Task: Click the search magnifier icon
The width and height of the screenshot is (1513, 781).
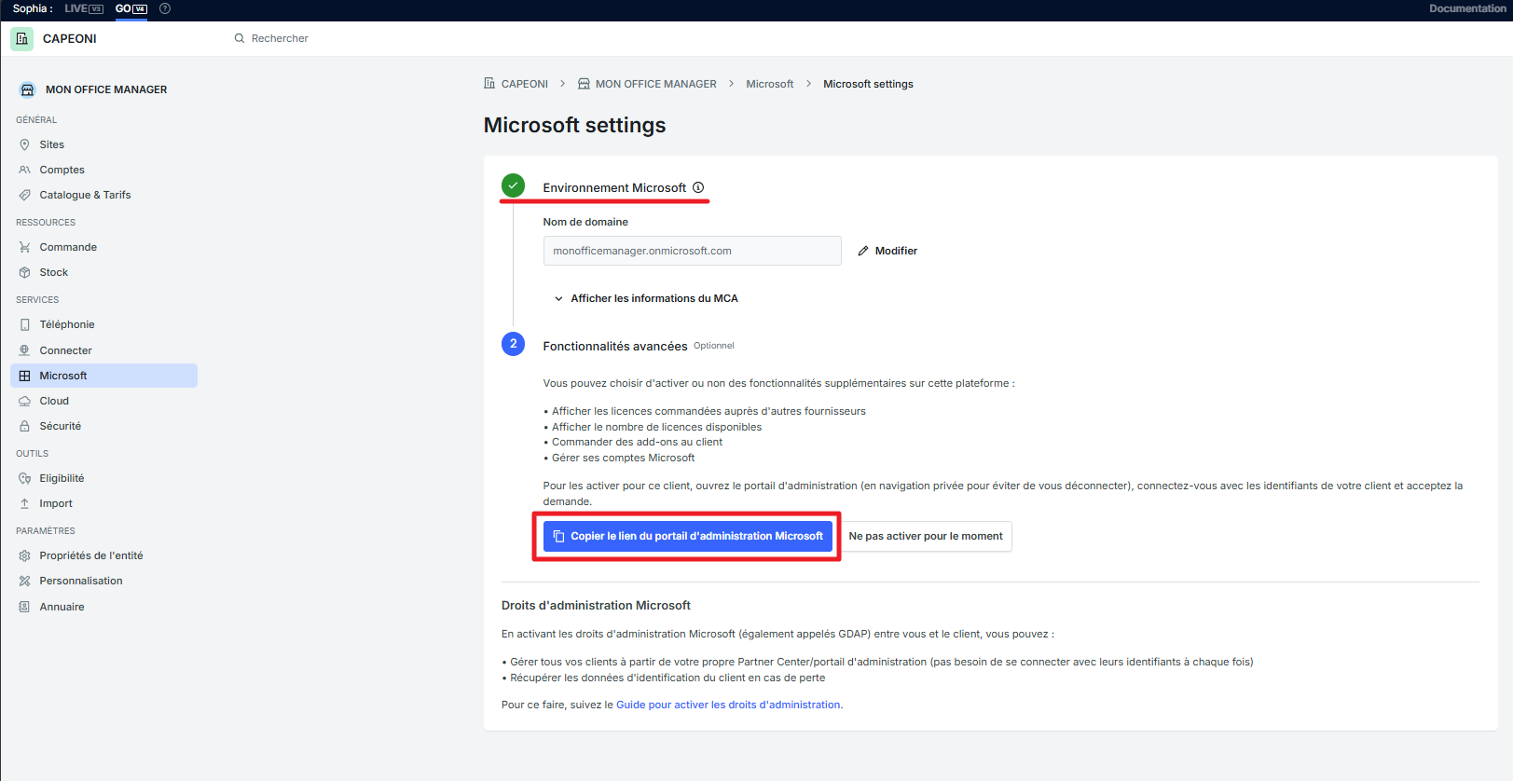Action: (x=240, y=38)
